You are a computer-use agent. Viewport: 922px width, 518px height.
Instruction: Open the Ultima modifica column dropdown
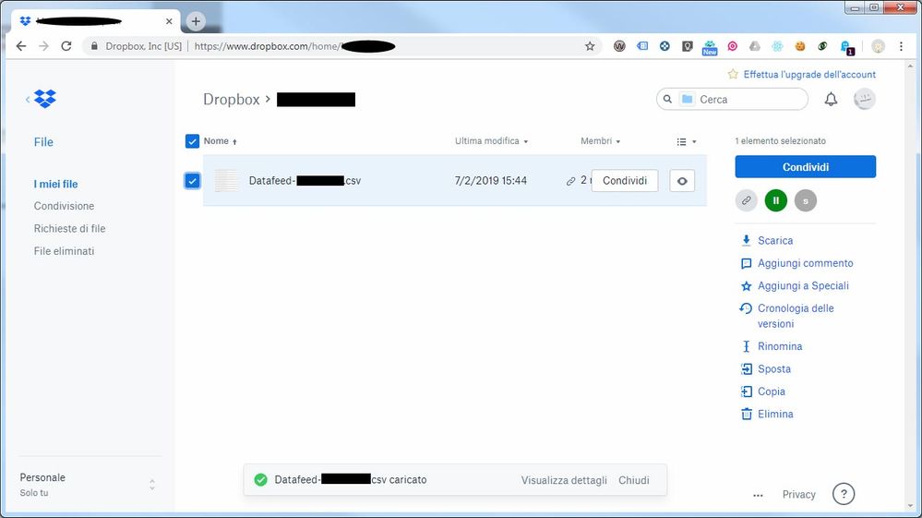492,141
